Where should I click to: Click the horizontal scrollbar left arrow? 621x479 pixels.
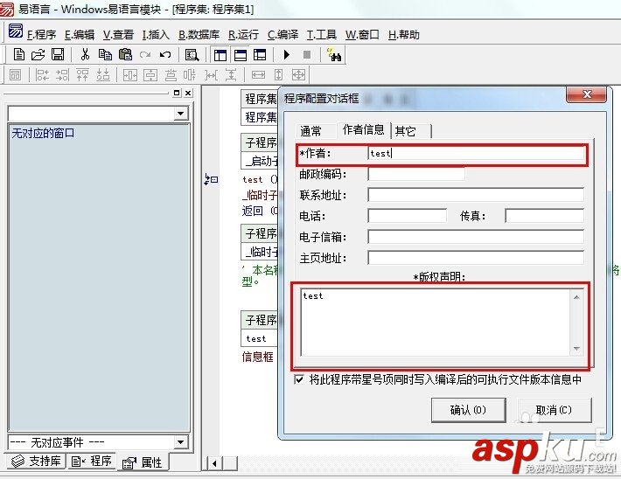coord(214,463)
